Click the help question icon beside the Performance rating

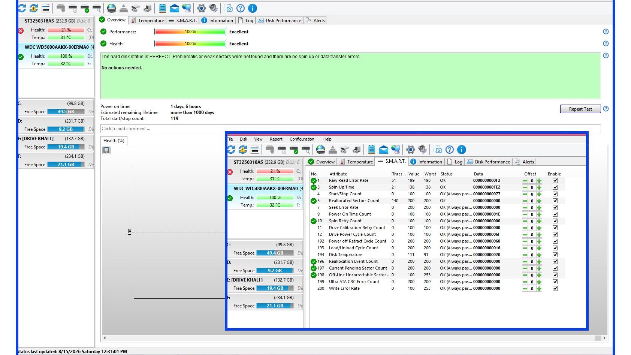(x=606, y=31)
